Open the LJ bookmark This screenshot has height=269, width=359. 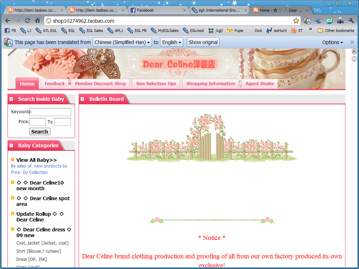(x=26, y=31)
